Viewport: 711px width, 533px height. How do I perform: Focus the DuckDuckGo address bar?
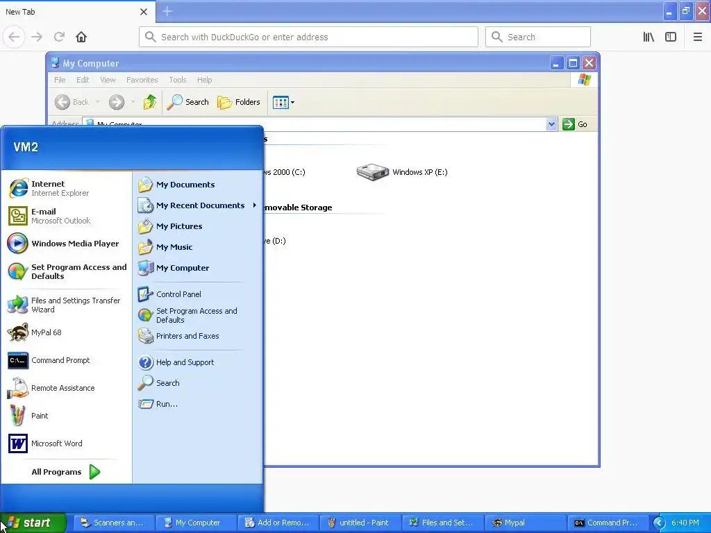coord(309,37)
